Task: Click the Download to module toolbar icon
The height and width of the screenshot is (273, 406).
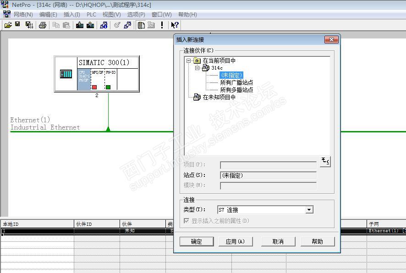Action: pos(80,25)
